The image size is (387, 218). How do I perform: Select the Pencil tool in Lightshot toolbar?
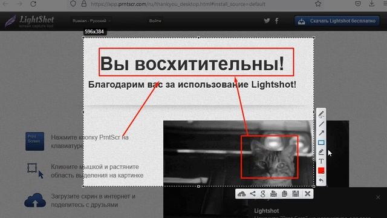[321, 114]
